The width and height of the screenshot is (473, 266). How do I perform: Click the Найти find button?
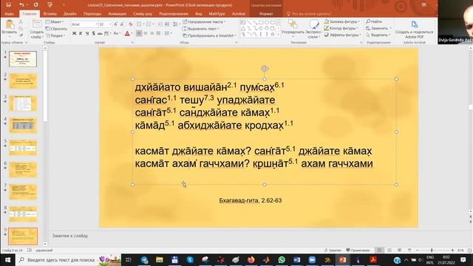[x=374, y=21]
